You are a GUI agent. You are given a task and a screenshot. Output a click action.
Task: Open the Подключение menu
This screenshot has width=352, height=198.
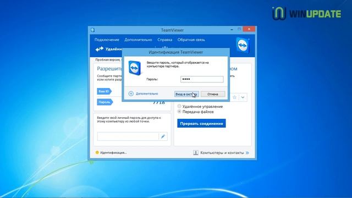click(107, 40)
